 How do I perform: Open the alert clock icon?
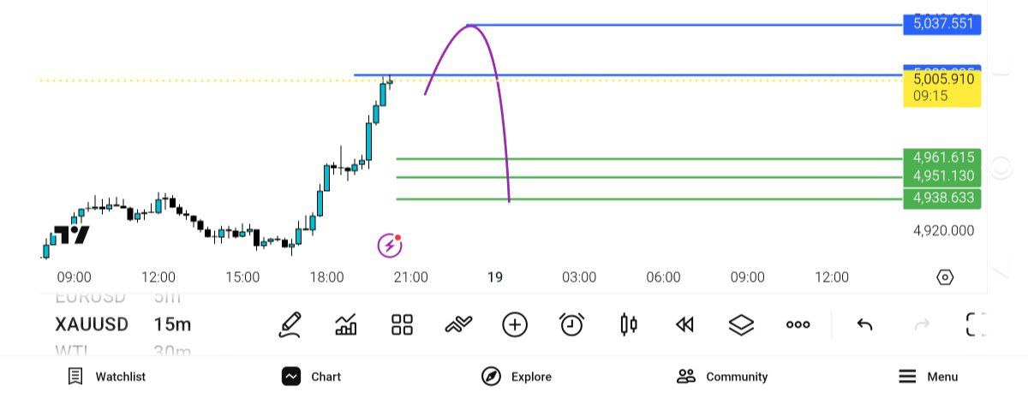point(571,325)
